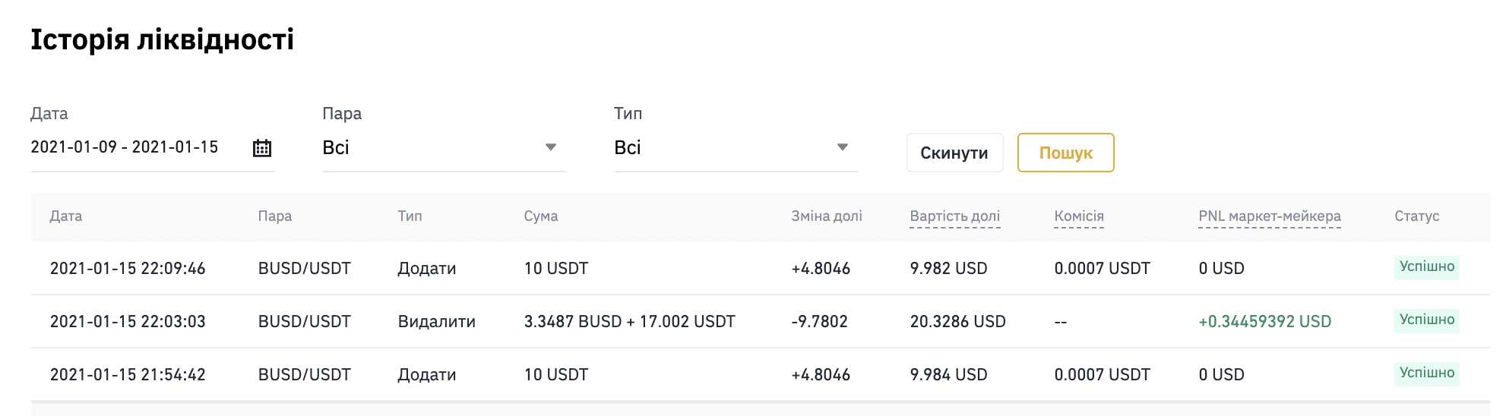Click the Скинути reset button
The height and width of the screenshot is (416, 1506).
[954, 153]
